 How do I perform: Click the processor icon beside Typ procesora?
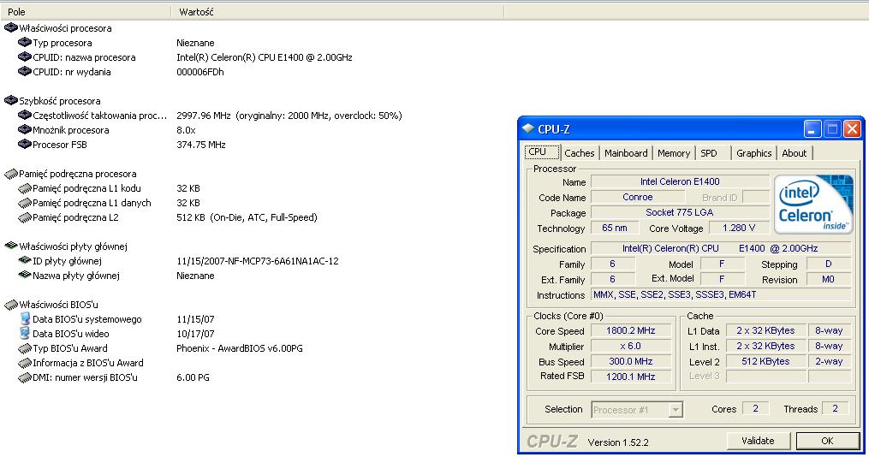click(25, 43)
